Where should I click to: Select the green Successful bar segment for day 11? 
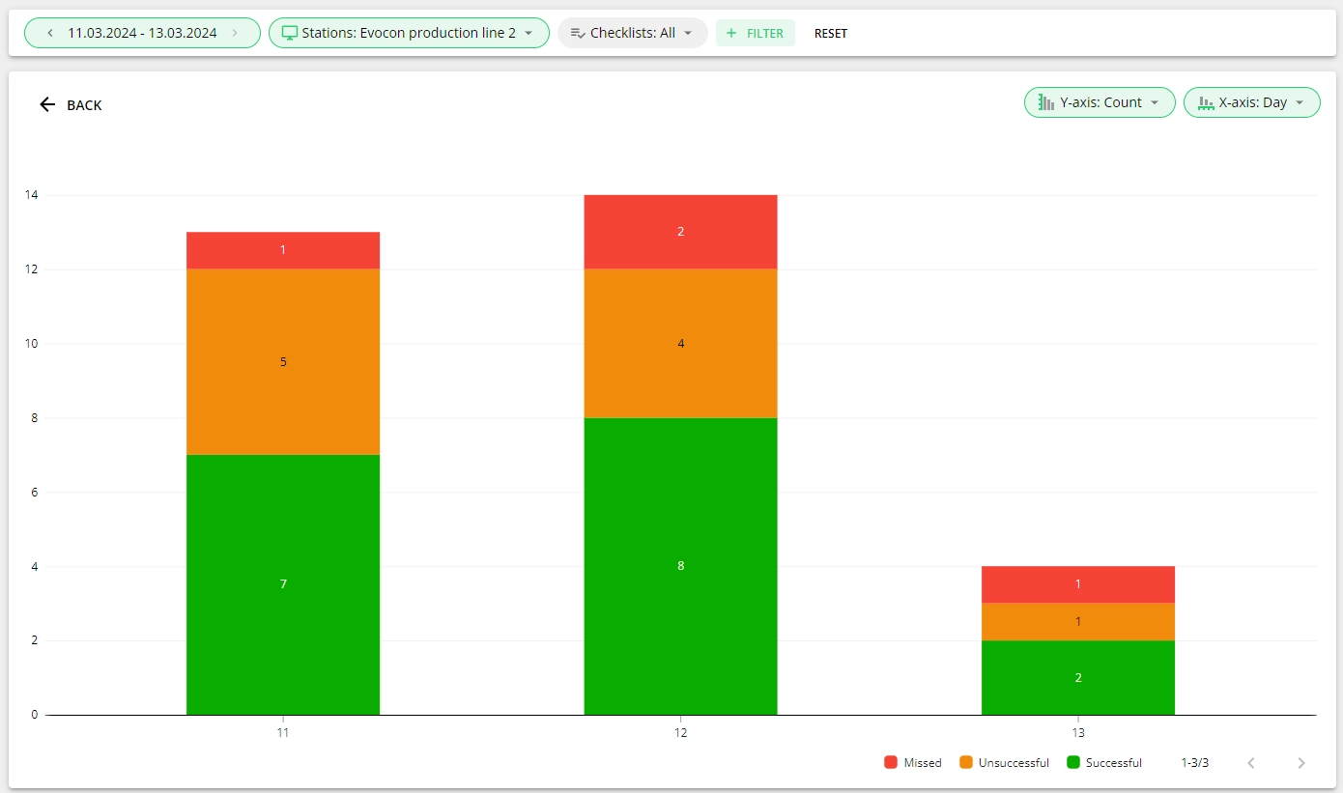pyautogui.click(x=283, y=584)
